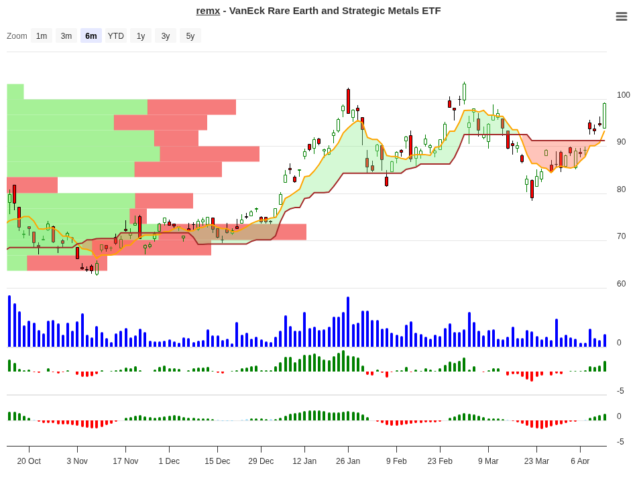
Task: Click the Zoom label text
Action: (x=17, y=35)
